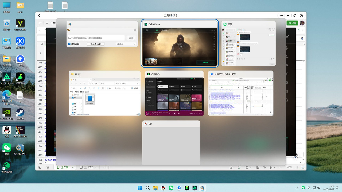Toggle the sidebar panel icon at bottom-left

pos(40,167)
